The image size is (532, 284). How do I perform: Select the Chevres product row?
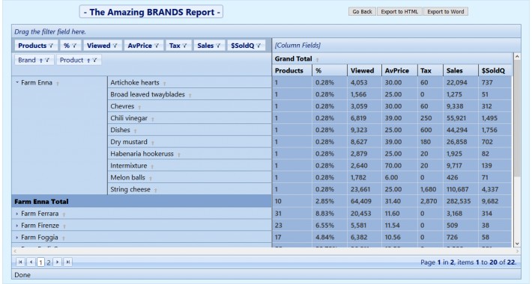click(x=190, y=106)
